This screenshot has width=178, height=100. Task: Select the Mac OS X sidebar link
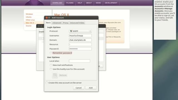point(30,23)
